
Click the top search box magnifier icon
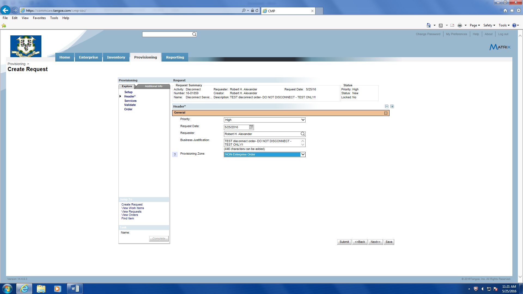tap(194, 34)
